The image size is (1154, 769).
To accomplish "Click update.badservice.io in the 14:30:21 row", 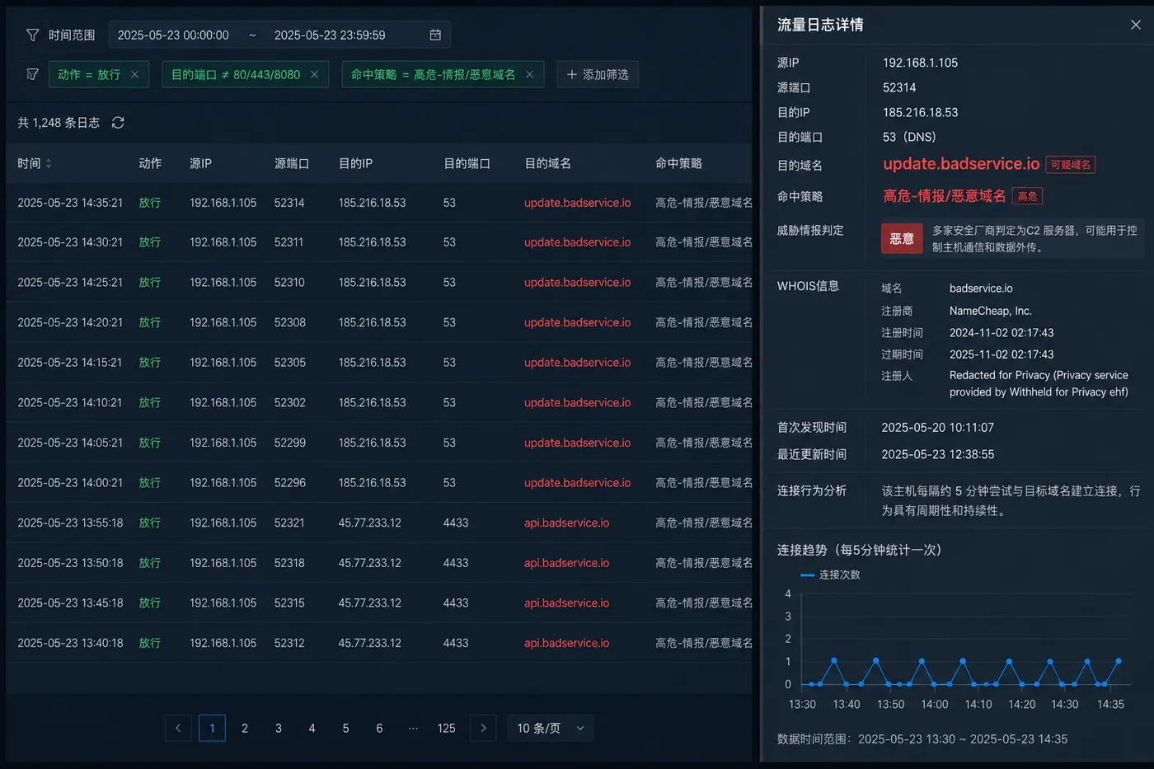I will pyautogui.click(x=577, y=241).
